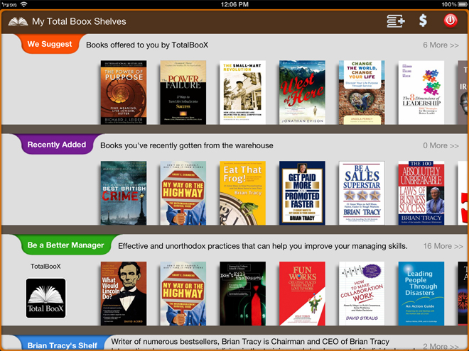The image size is (469, 351).
Task: Tap the red power logout button
Action: (451, 21)
